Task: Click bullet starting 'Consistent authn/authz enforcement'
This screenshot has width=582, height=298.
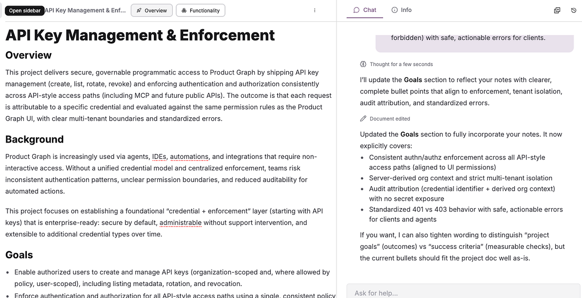Action: tap(457, 162)
